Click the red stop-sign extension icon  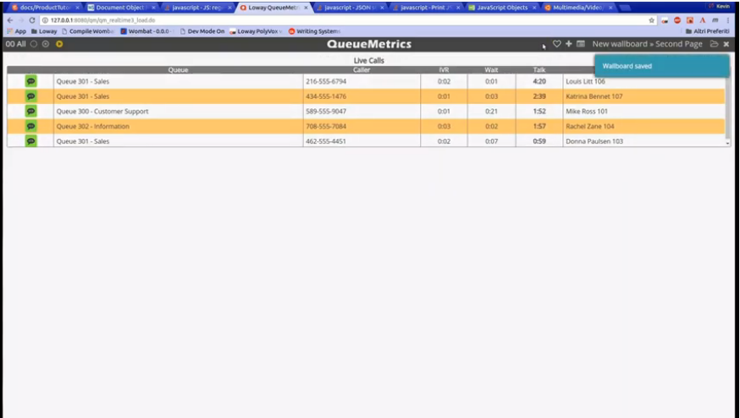point(677,20)
